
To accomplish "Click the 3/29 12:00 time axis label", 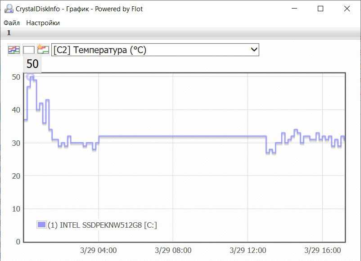I will [248, 250].
